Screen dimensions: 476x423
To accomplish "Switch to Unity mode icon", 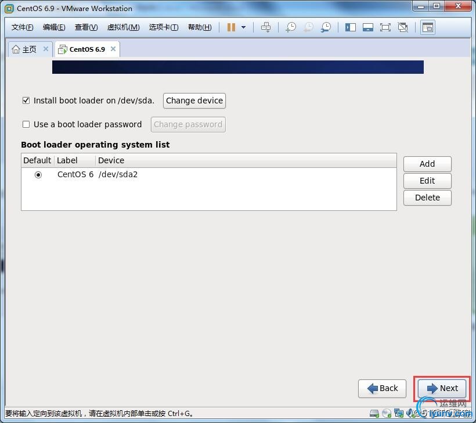I will click(x=403, y=27).
